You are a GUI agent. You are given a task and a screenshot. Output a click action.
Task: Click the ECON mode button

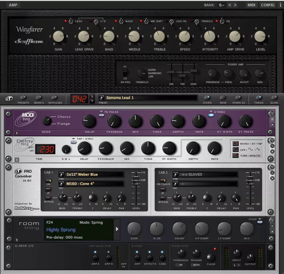pyautogui.click(x=274, y=98)
